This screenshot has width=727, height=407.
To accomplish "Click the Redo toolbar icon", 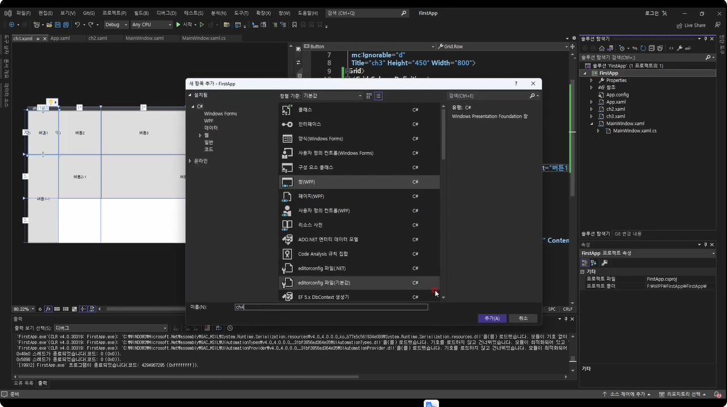I will click(x=91, y=25).
